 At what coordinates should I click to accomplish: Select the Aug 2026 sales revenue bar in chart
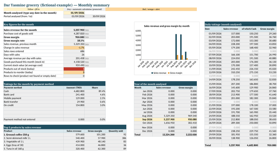pyautogui.click(x=176, y=47)
